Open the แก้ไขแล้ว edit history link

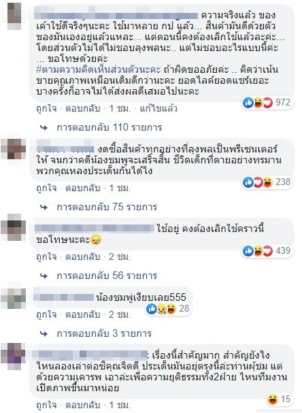click(x=158, y=108)
